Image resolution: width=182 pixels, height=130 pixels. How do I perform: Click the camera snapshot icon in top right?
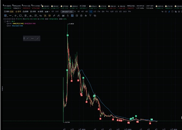click(166, 11)
